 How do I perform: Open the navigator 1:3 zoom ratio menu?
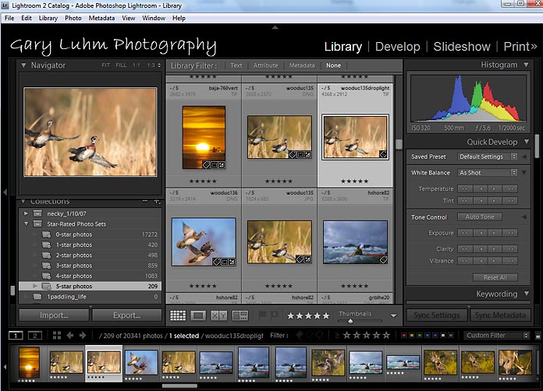(x=154, y=65)
